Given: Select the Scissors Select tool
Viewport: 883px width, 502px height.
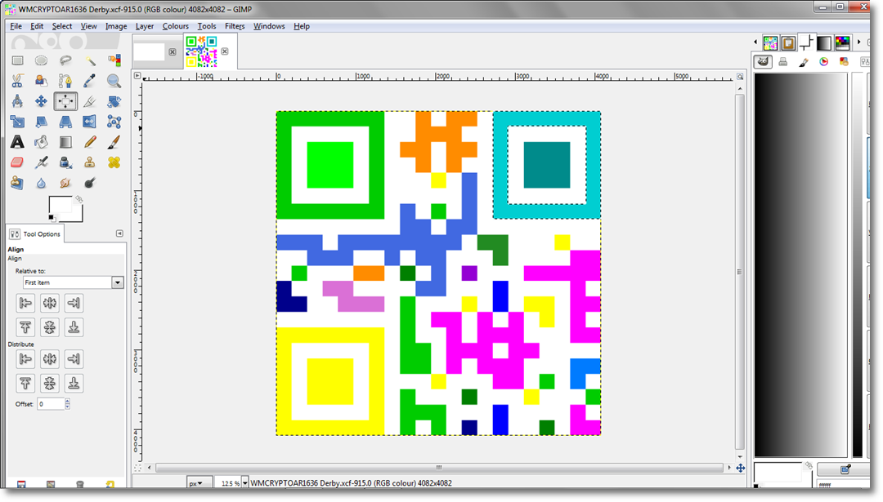Looking at the screenshot, I should pos(17,81).
